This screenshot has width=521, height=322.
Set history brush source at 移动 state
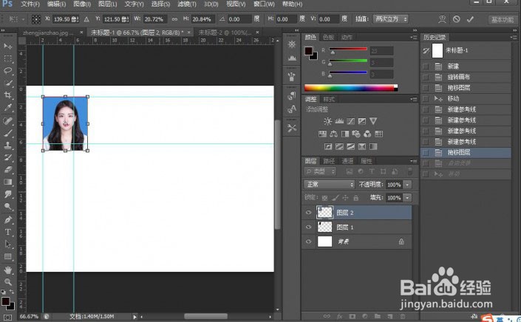click(426, 98)
